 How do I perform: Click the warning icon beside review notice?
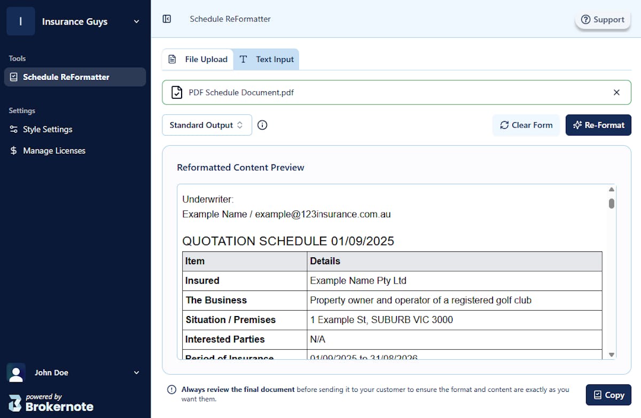(171, 390)
